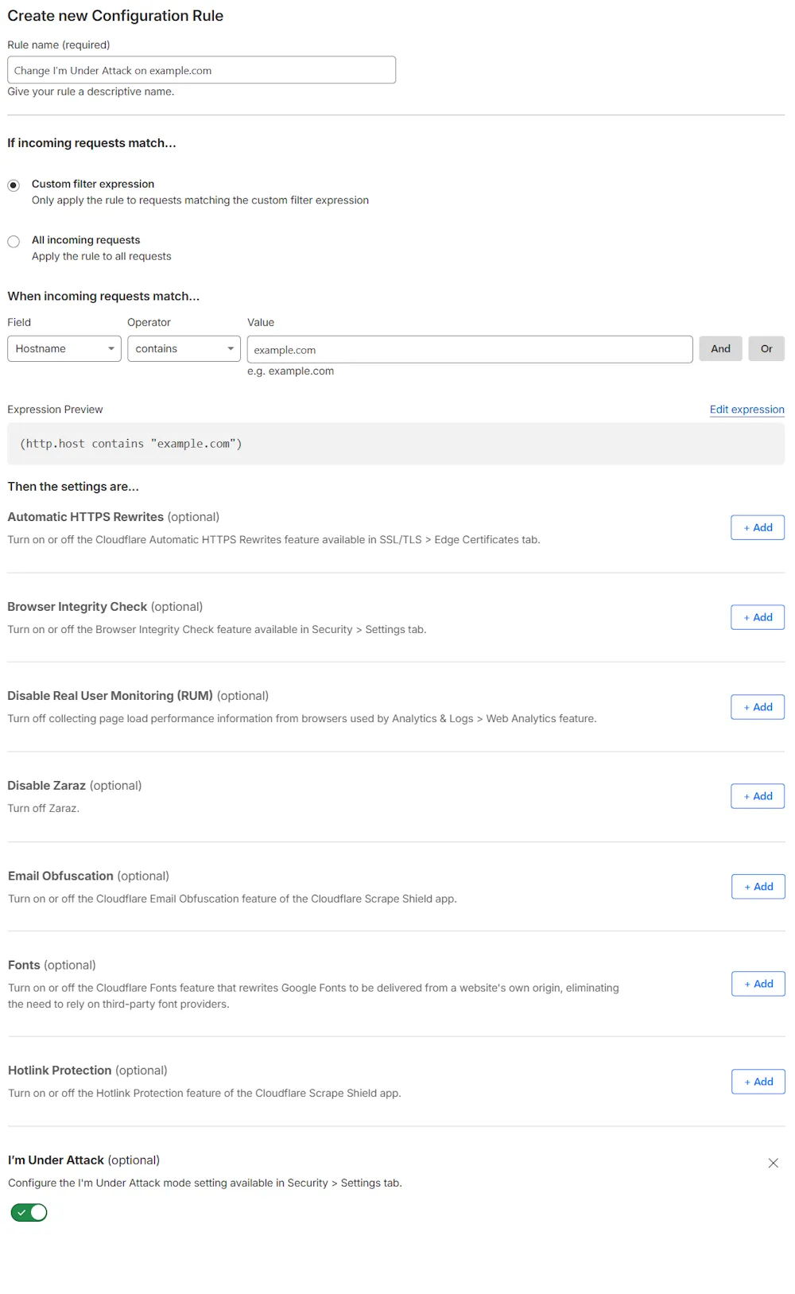Image resolution: width=795 pixels, height=1294 pixels.
Task: Select the Custom filter expression option
Action: pyautogui.click(x=14, y=185)
